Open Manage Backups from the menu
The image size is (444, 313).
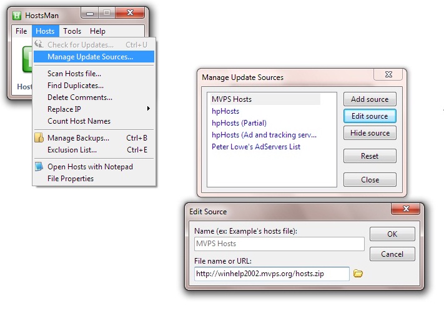point(94,138)
